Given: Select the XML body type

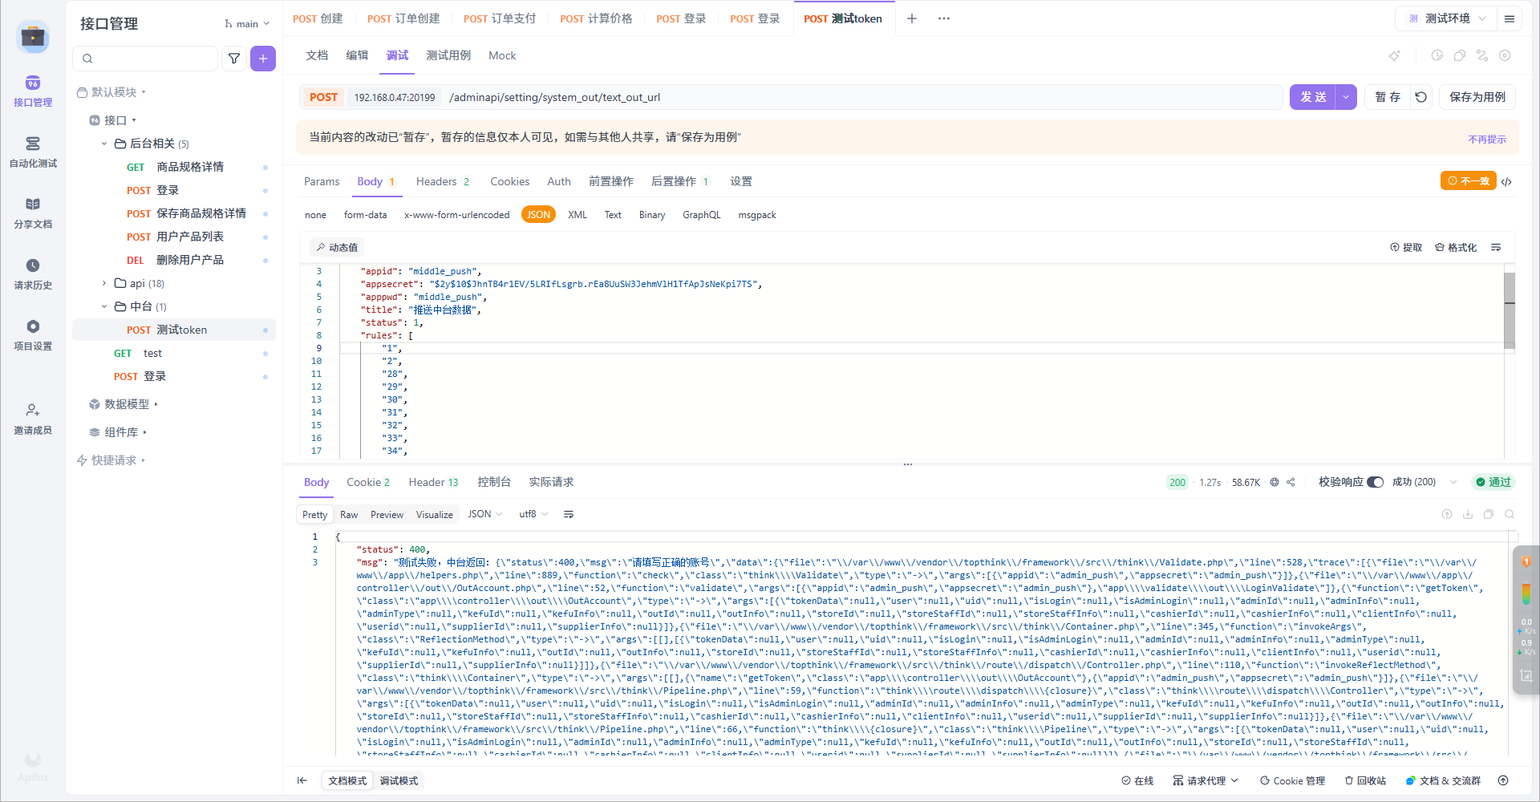Looking at the screenshot, I should (x=577, y=215).
